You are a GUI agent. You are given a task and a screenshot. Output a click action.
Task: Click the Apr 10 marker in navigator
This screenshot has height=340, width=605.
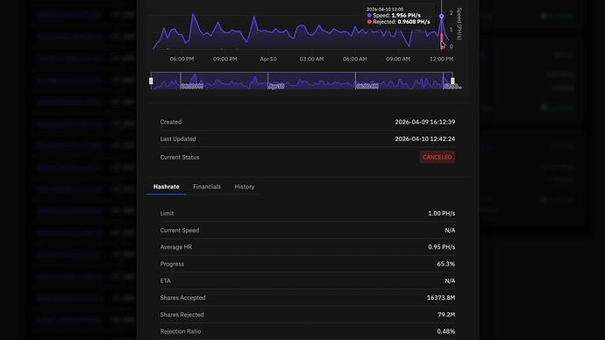(276, 87)
